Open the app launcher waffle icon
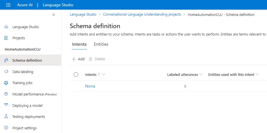267x133 pixels. (x=8, y=5)
